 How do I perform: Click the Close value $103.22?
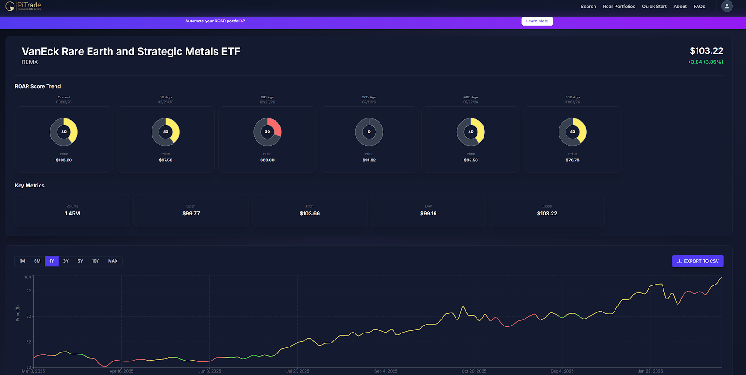tap(547, 214)
